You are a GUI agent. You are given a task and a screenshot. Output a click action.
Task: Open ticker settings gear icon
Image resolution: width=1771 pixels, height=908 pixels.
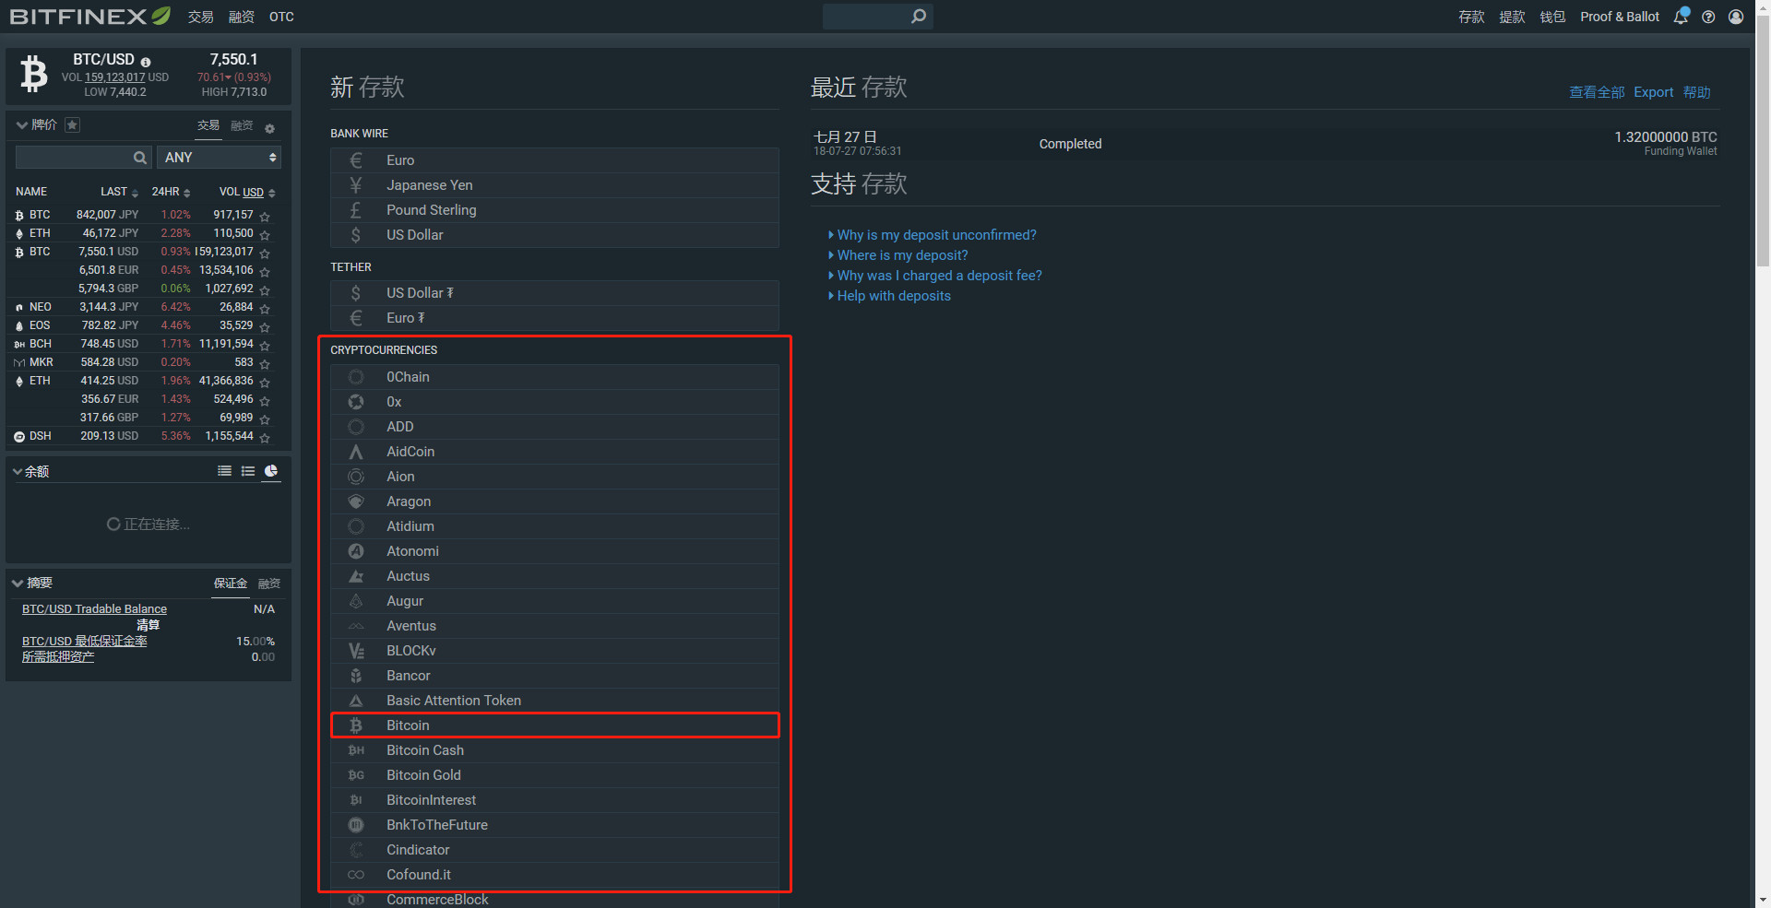(x=269, y=128)
